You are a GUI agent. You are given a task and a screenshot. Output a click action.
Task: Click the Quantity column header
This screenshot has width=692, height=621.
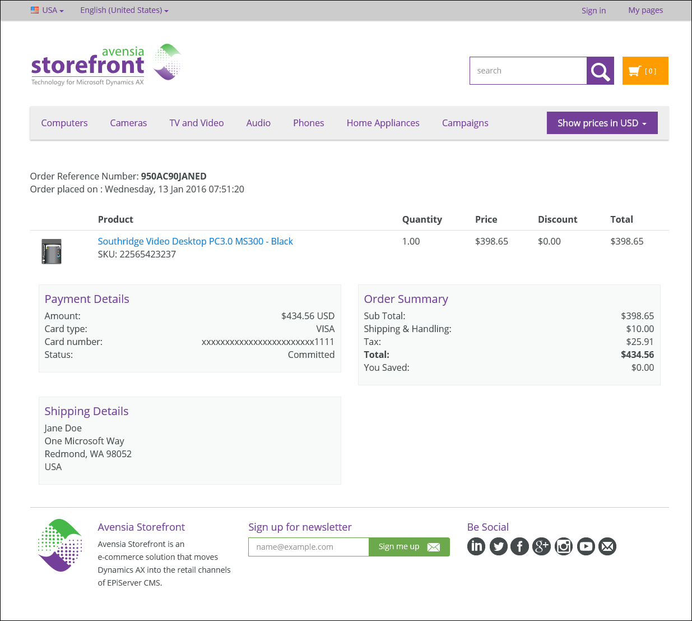pyautogui.click(x=422, y=219)
